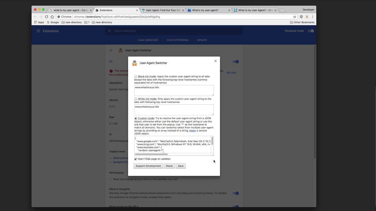Close the Extensions tab
This screenshot has width=376, height=211.
pos(137,10)
